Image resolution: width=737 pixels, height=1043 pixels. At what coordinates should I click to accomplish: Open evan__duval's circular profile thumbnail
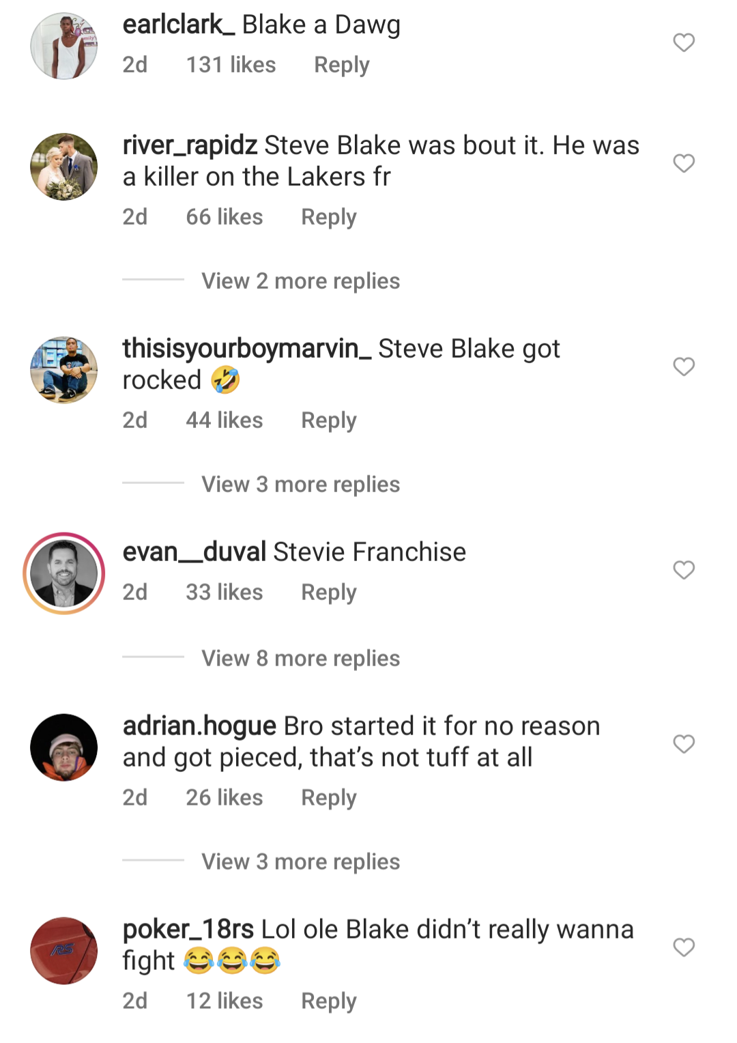coord(63,570)
